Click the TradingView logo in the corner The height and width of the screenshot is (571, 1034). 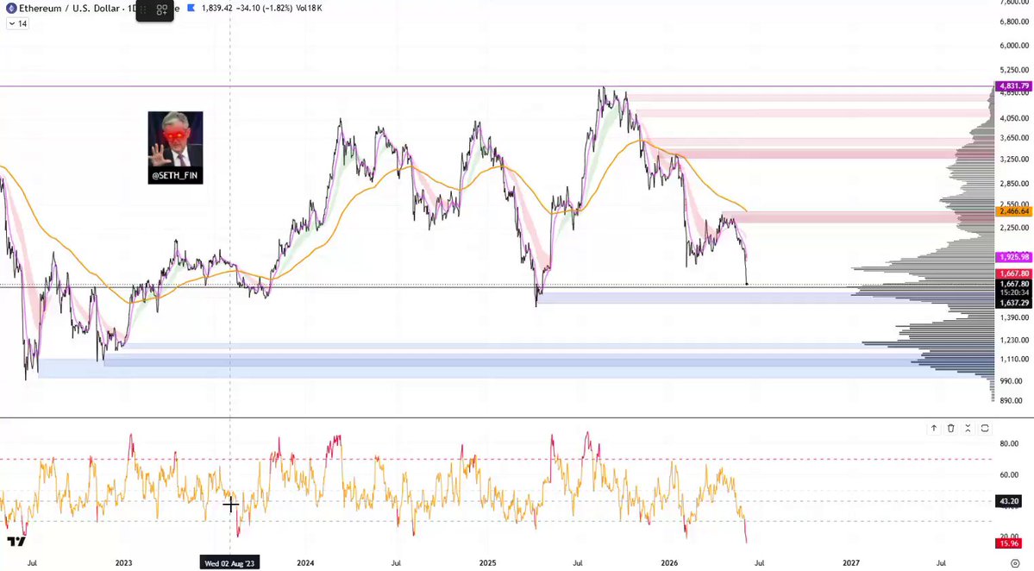[16, 542]
